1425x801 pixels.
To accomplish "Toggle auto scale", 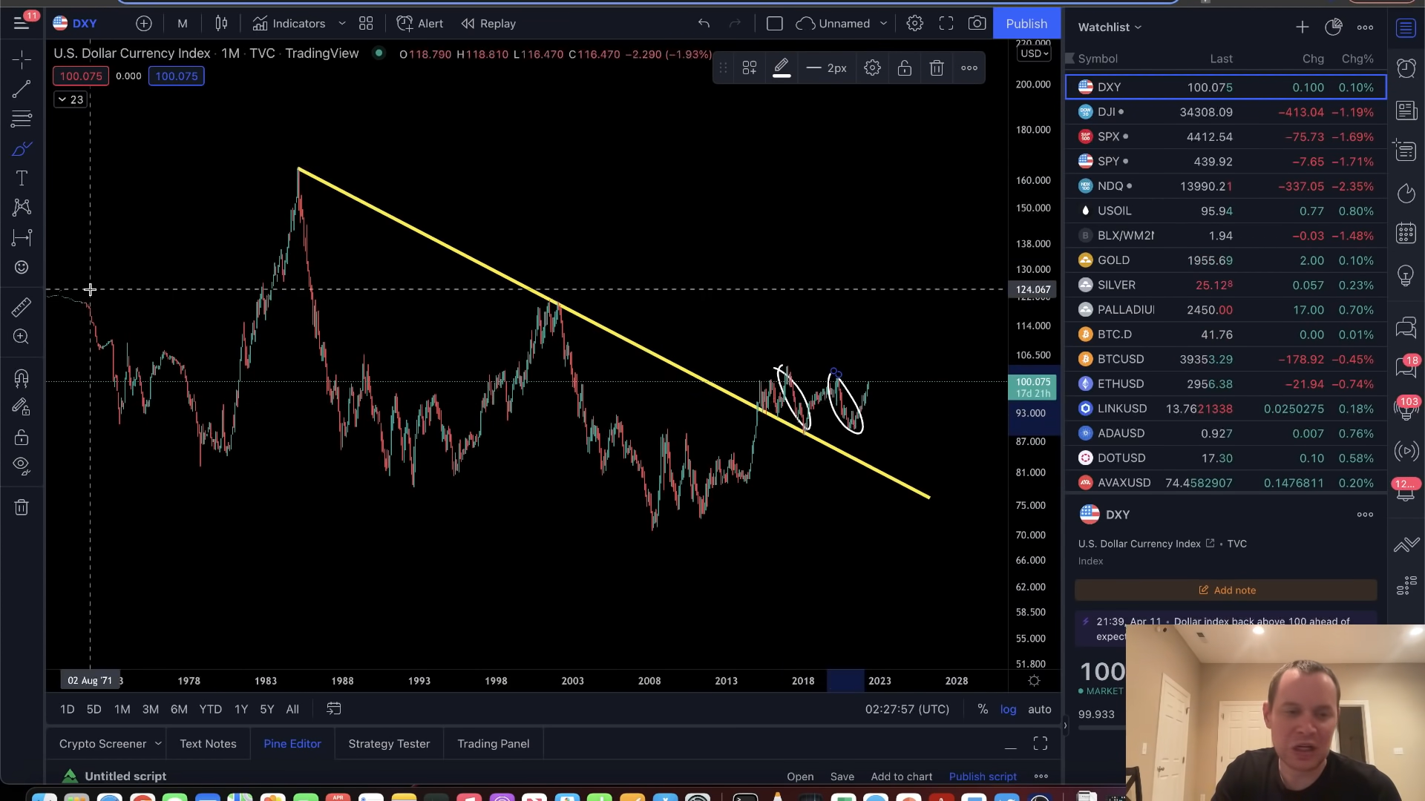I will tap(1039, 710).
